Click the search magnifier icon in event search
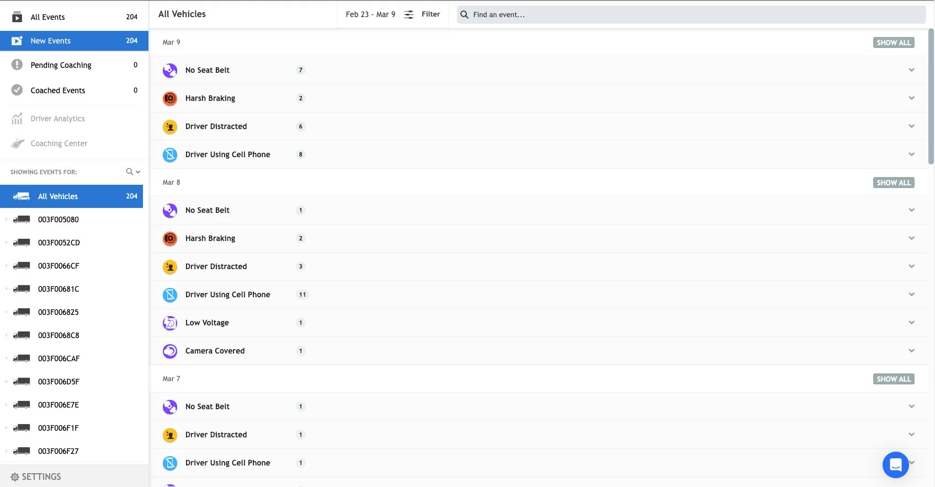935x487 pixels. point(464,14)
